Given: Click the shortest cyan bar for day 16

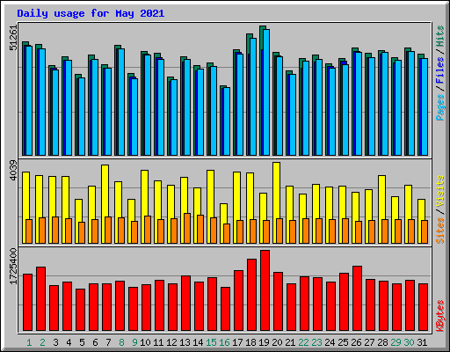Looking at the screenshot, I should tap(227, 121).
